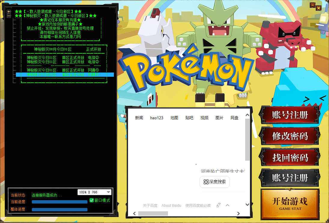Select the highlighted 网通① server row
Image resolution: width=329 pixels, height=223 pixels.
[65, 75]
